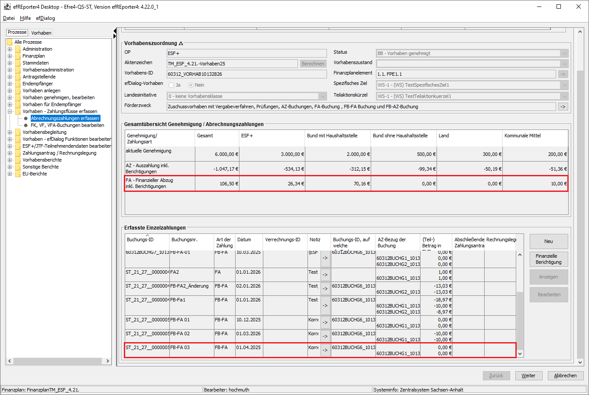This screenshot has height=395, width=589.
Task: Click the Aktenzeichen input field
Action: coord(232,64)
